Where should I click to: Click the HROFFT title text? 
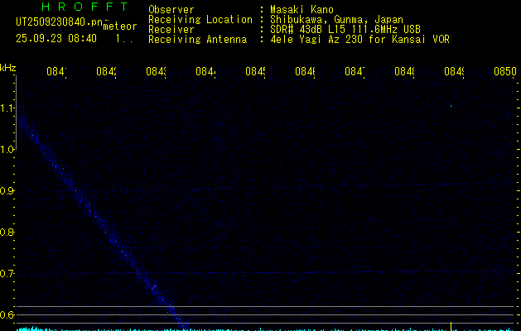pos(75,7)
